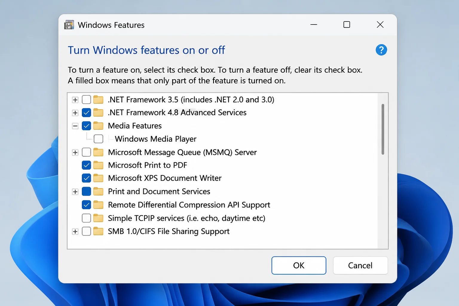Enable the .NET Framework 3.5 checkbox

[x=86, y=100]
